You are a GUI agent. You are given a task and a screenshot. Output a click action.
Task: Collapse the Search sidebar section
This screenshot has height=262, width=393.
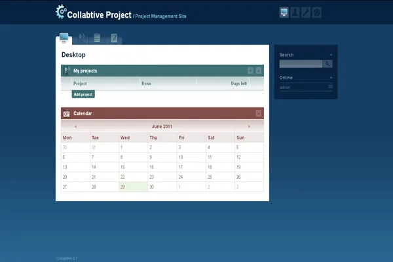click(x=331, y=55)
